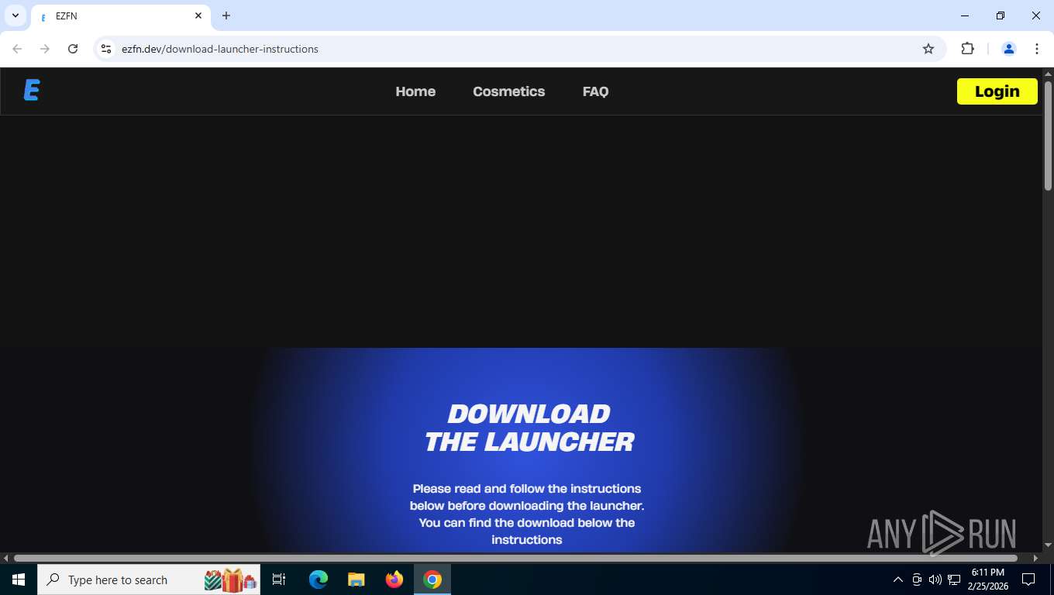Launch Firefox from taskbar
The height and width of the screenshot is (595, 1054).
[394, 580]
